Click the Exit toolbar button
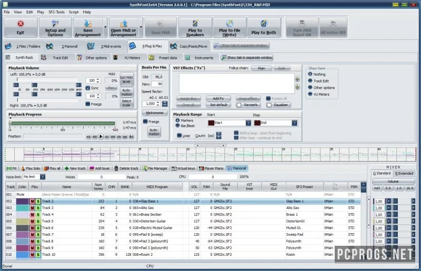 click(21, 27)
